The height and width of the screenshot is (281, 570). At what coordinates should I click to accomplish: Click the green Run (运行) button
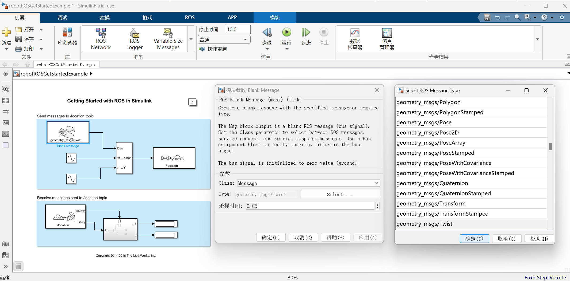pyautogui.click(x=286, y=32)
